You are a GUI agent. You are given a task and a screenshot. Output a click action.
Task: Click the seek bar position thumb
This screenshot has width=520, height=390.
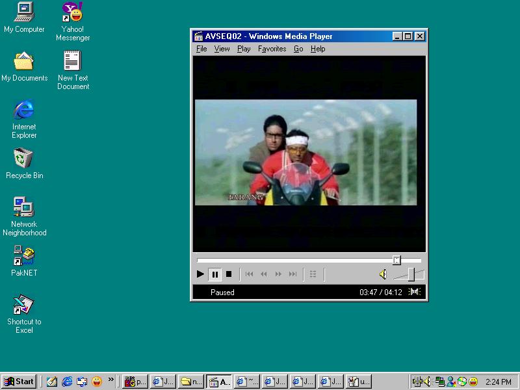click(396, 260)
